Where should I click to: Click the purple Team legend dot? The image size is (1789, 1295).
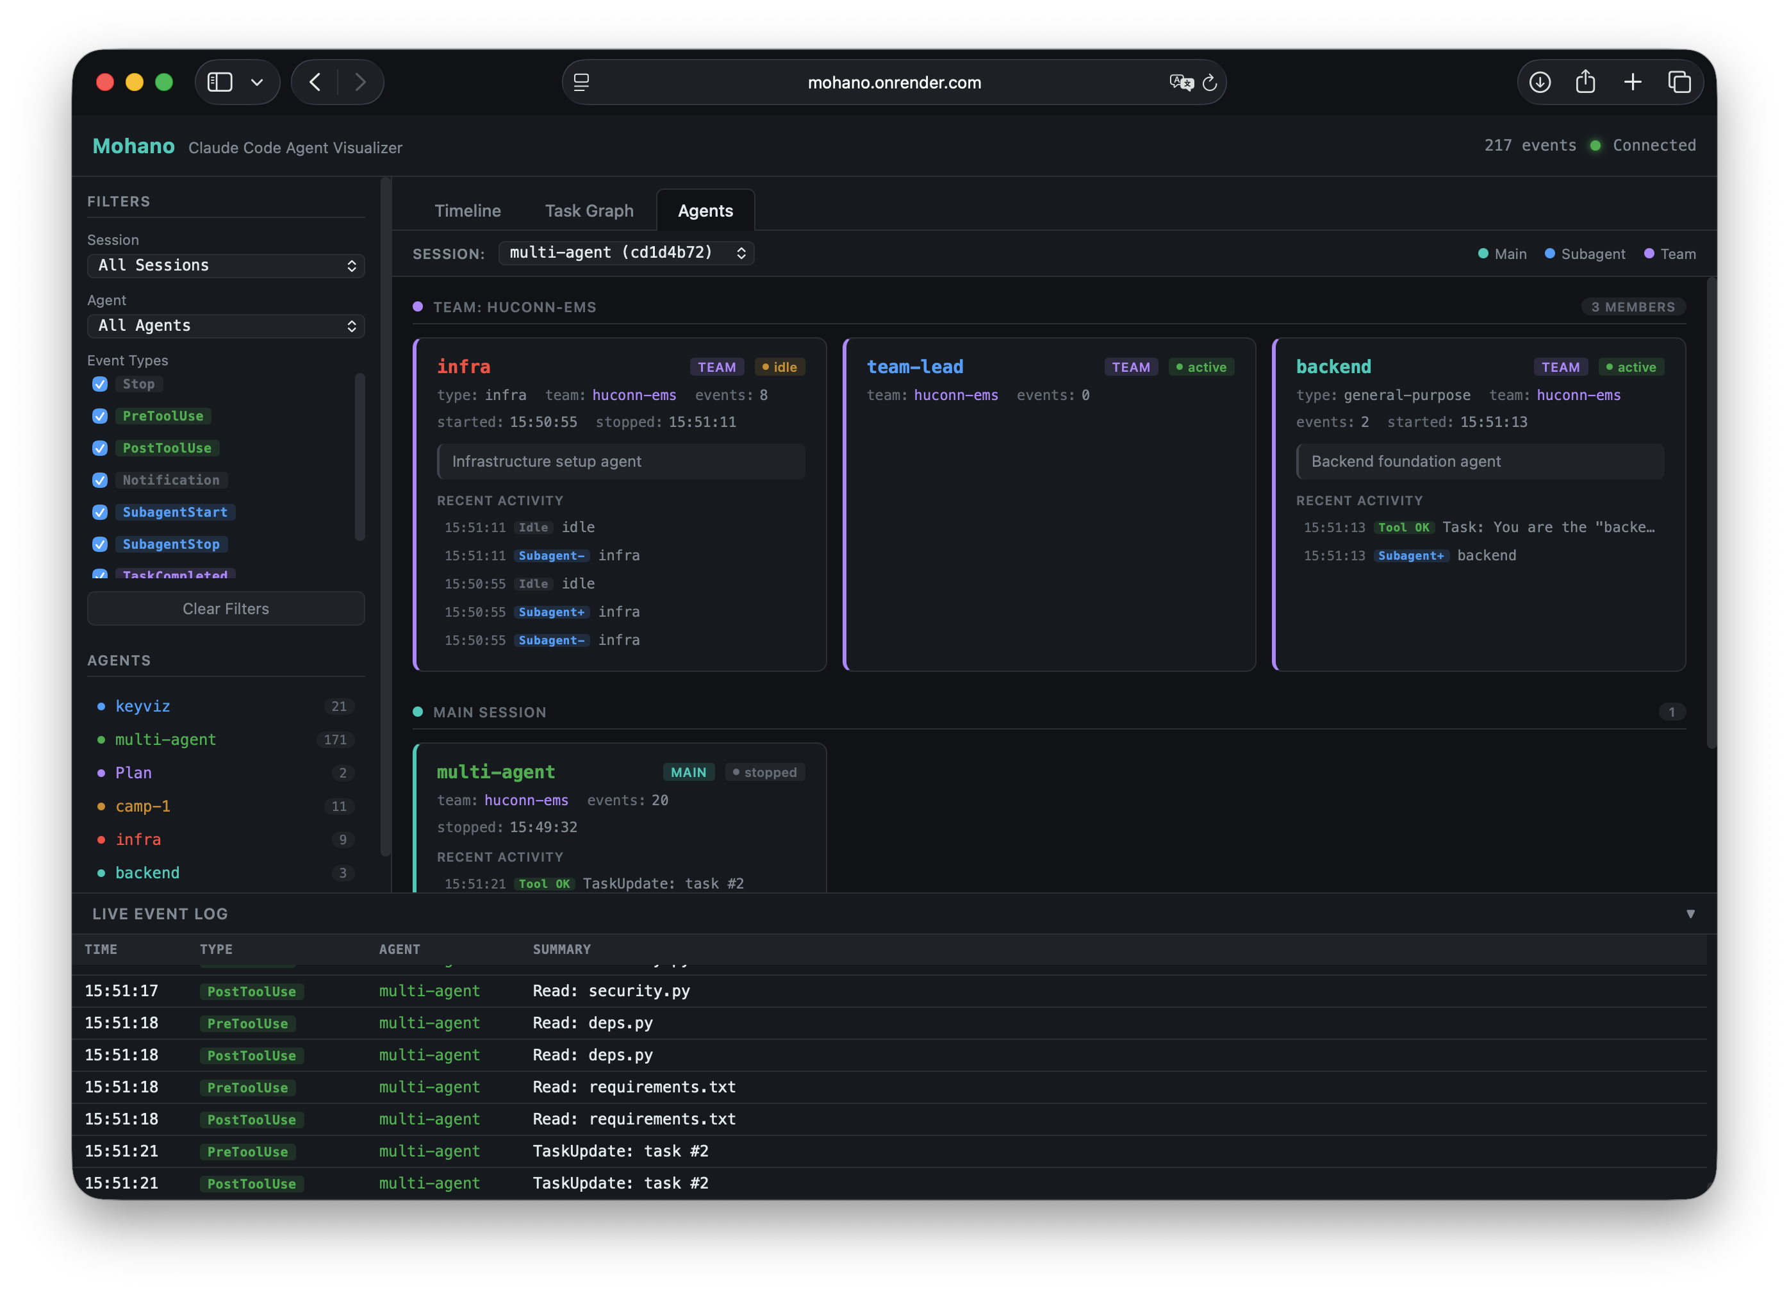(x=1648, y=254)
